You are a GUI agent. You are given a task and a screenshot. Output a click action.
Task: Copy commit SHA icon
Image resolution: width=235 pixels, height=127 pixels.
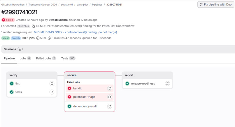click(33, 26)
